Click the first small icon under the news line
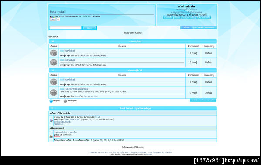 (53, 19)
